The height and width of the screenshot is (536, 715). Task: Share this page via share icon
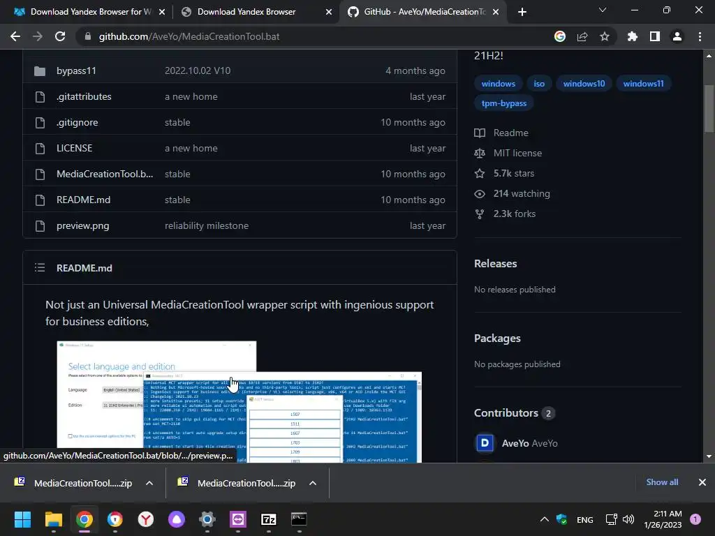point(582,36)
